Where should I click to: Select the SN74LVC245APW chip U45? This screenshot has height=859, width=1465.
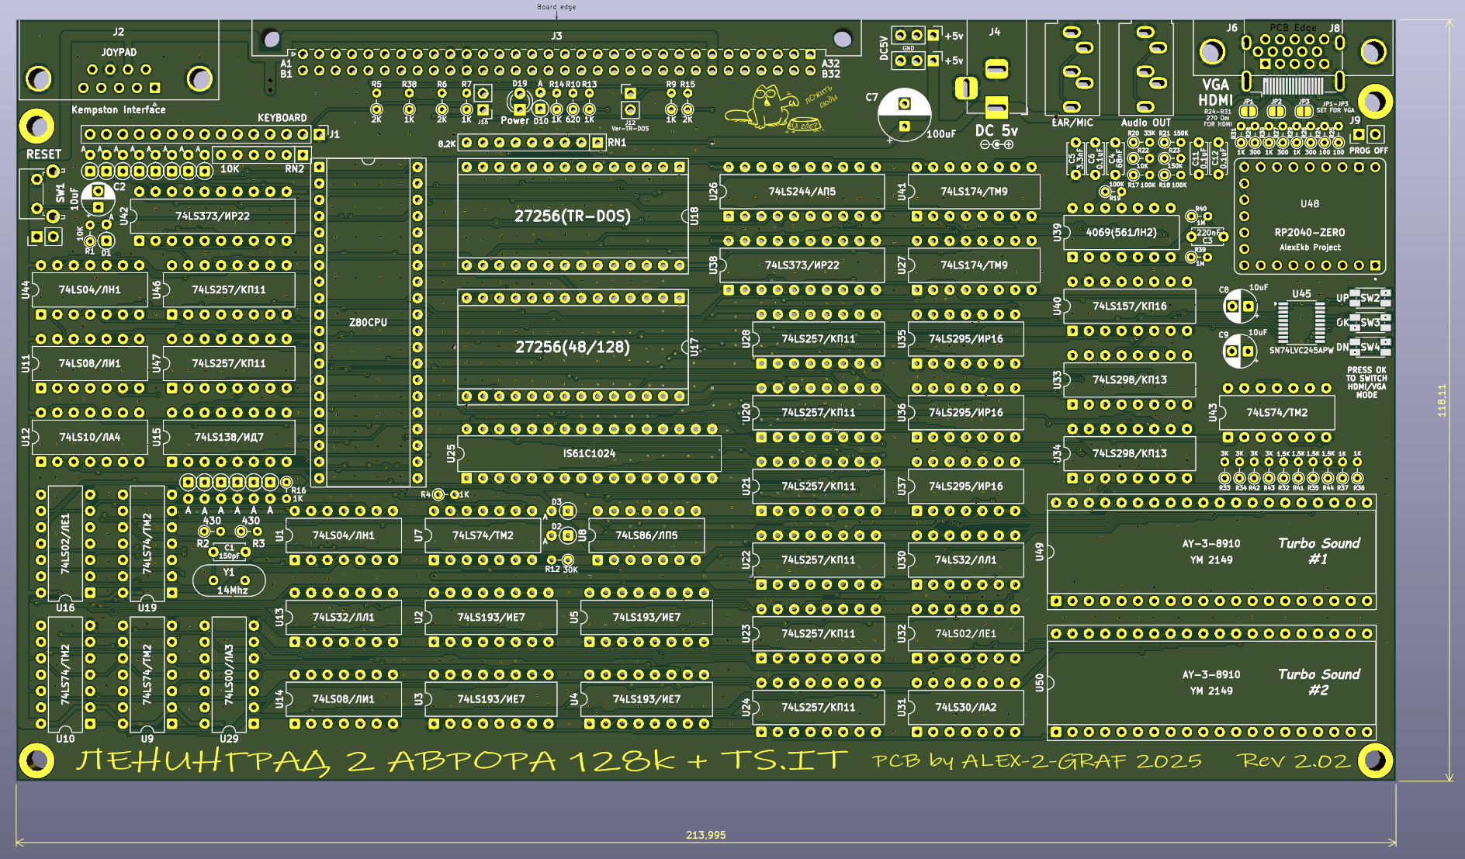(x=1301, y=321)
